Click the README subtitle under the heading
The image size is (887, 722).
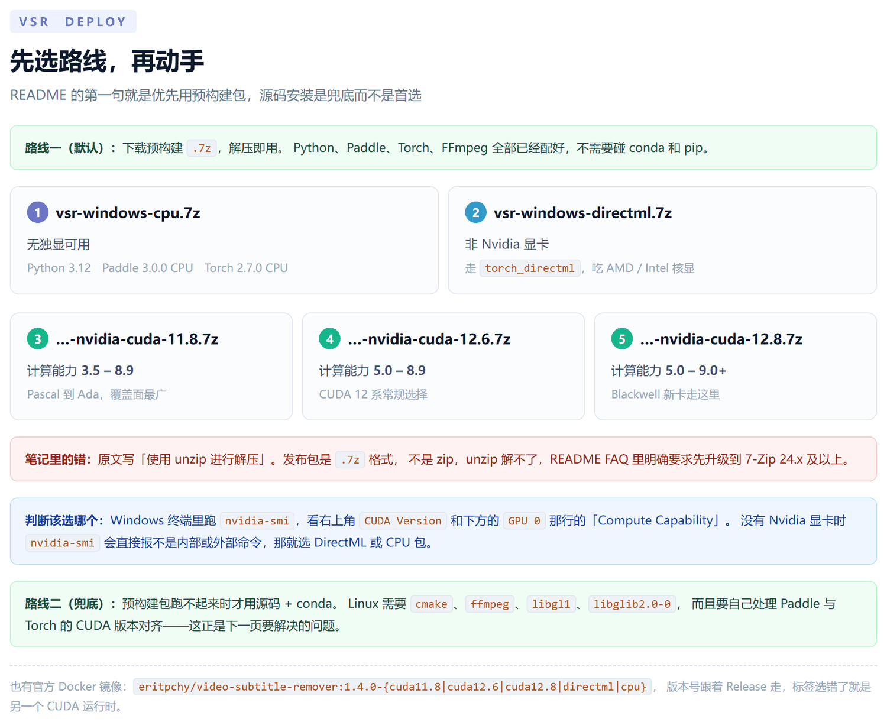(216, 95)
